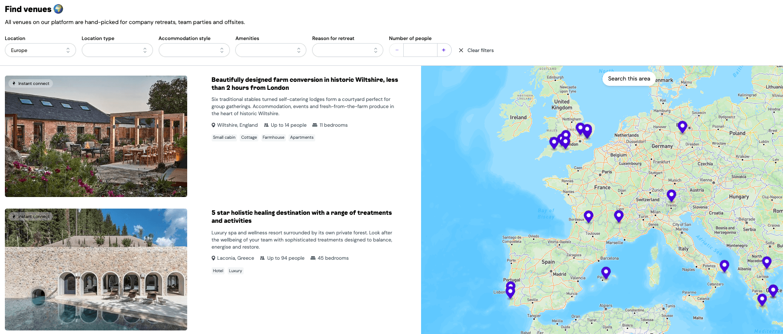Open the 5 star holistic healing listing
This screenshot has height=334, width=783.
click(x=301, y=217)
